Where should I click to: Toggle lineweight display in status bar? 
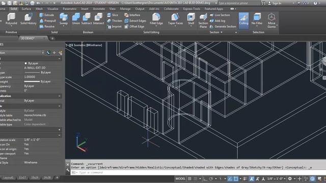coord(246,178)
